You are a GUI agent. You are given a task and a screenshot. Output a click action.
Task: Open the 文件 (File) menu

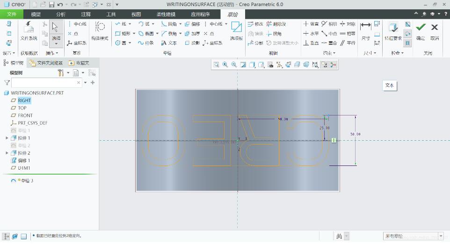(x=12, y=14)
